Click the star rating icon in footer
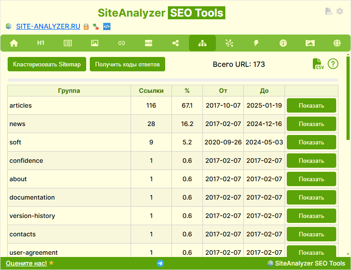The width and height of the screenshot is (351, 270). [x=52, y=263]
